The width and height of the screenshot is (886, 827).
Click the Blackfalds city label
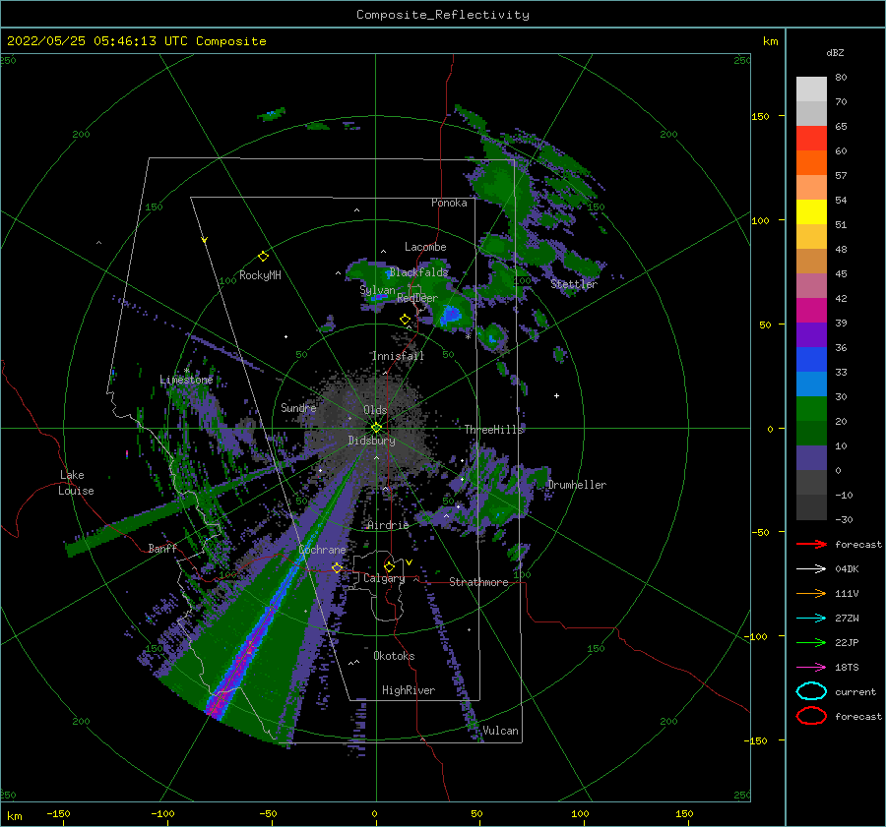(418, 272)
